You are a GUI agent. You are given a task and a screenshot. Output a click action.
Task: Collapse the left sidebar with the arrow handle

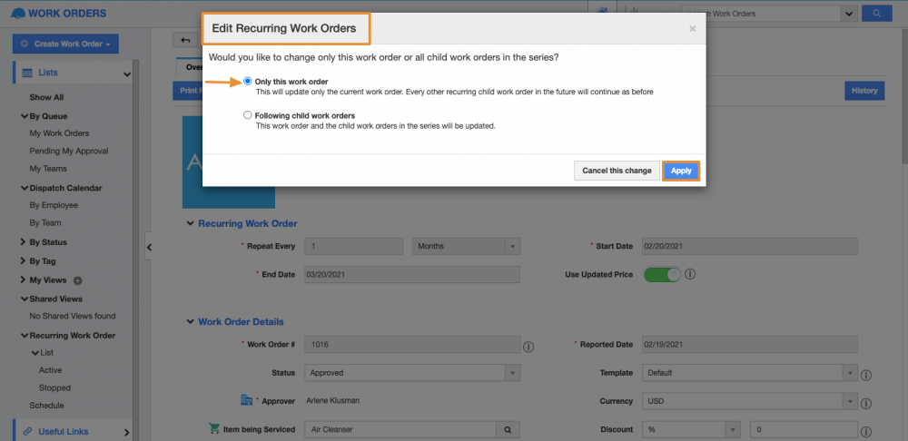(149, 247)
